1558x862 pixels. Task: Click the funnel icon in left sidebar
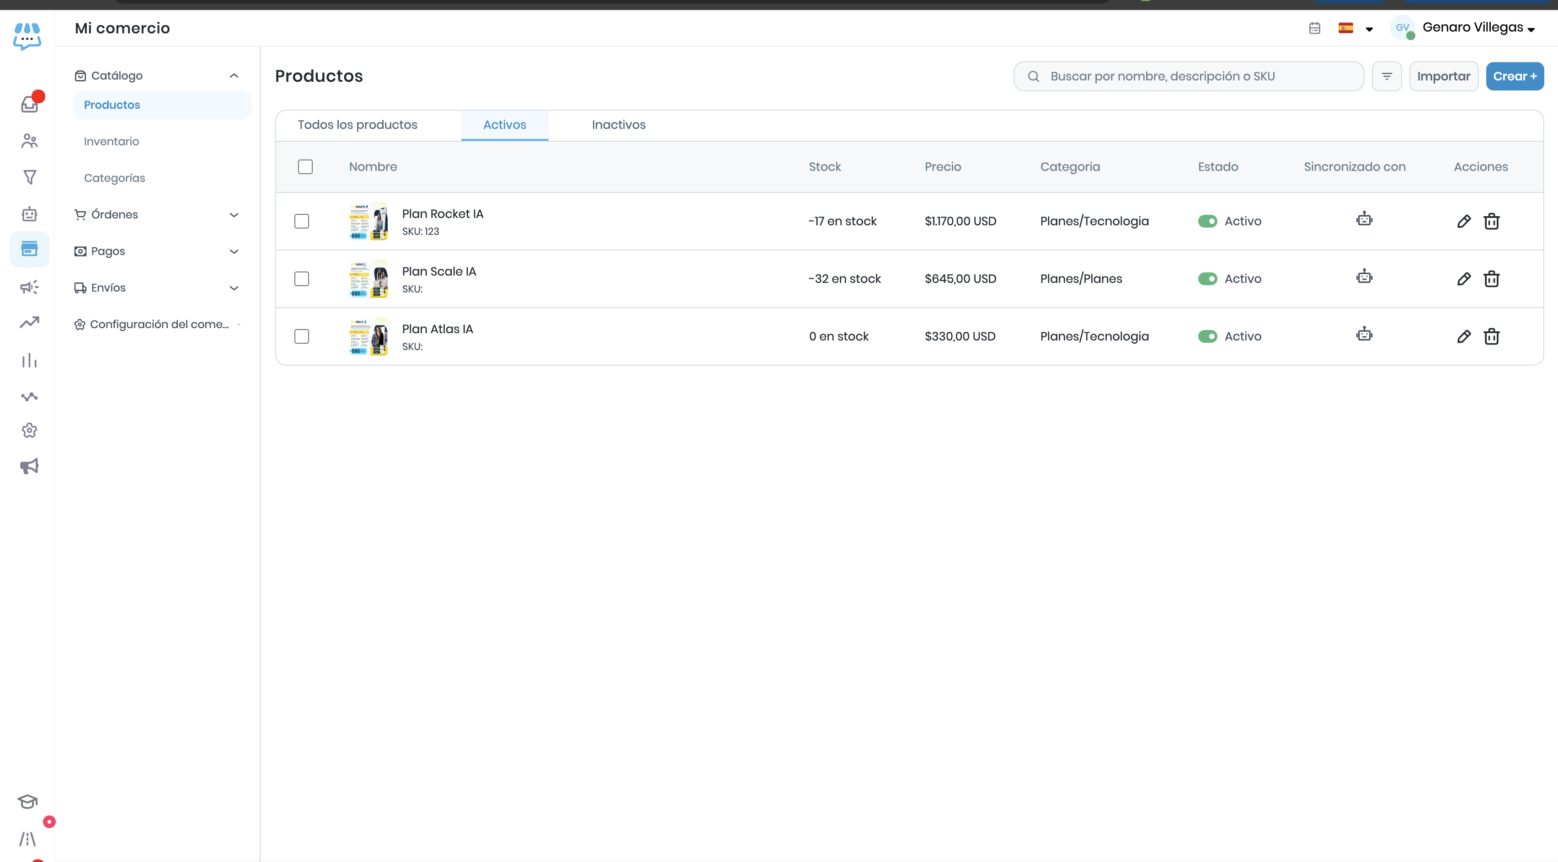29,177
